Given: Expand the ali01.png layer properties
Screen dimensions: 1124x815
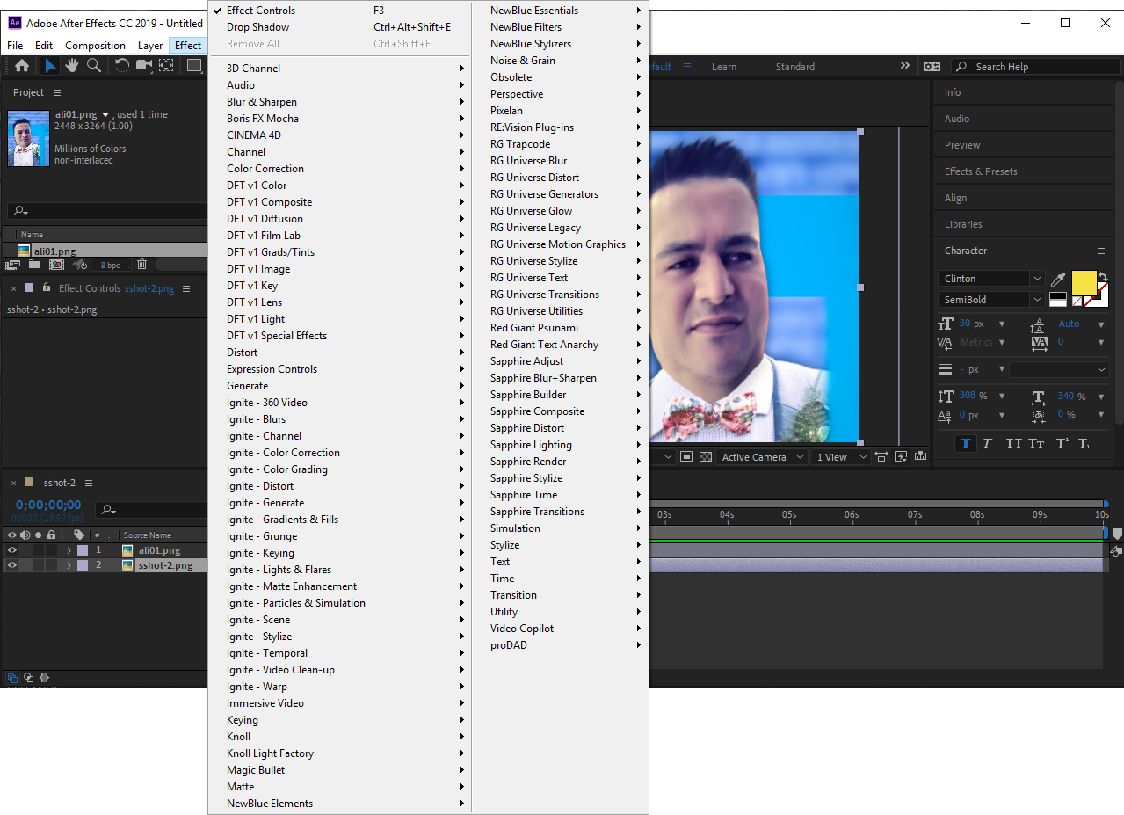Looking at the screenshot, I should (69, 550).
